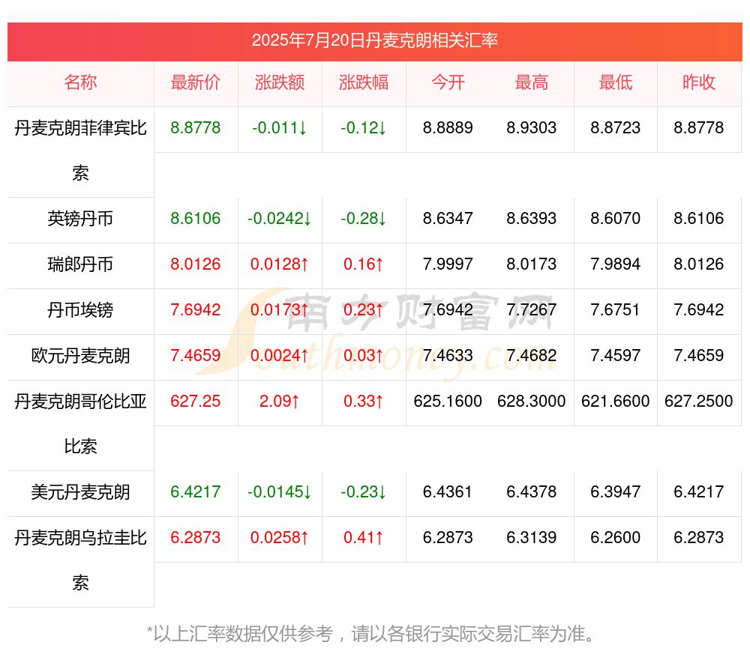
Task: Click change percent -0.12↓
Action: 364,128
